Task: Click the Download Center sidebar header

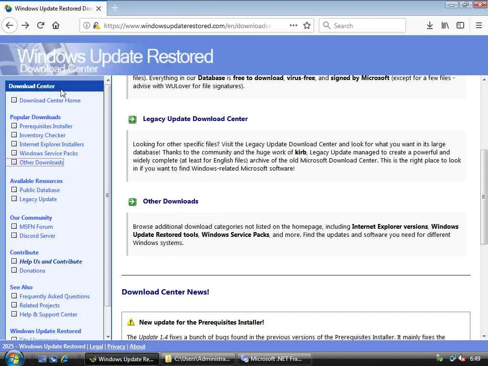Action: pyautogui.click(x=54, y=86)
